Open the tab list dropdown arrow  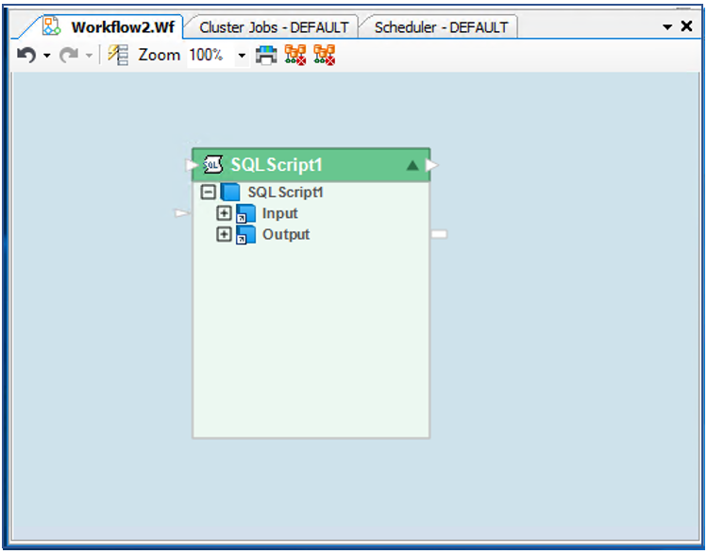click(667, 27)
